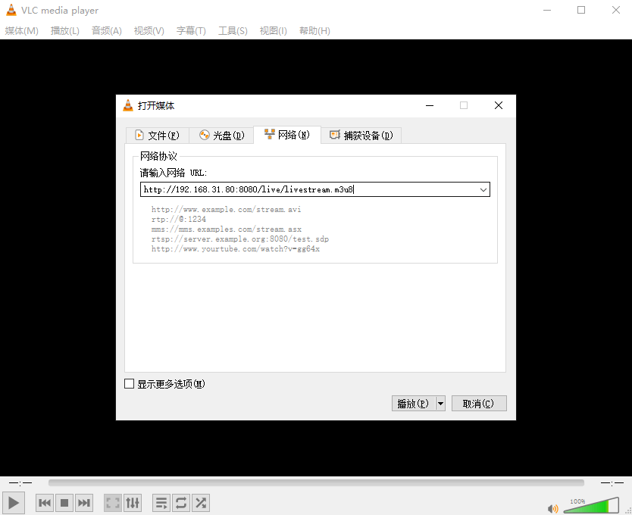Toggle loop repeat mode
Viewport: 632px width, 515px height.
(181, 503)
